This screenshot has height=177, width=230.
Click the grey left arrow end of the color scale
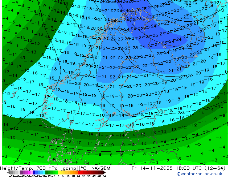8,172
